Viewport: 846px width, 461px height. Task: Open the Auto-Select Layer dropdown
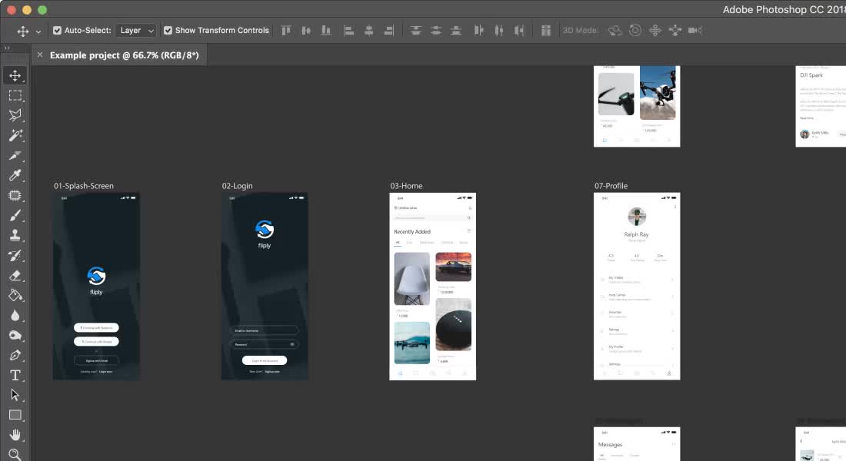(136, 30)
